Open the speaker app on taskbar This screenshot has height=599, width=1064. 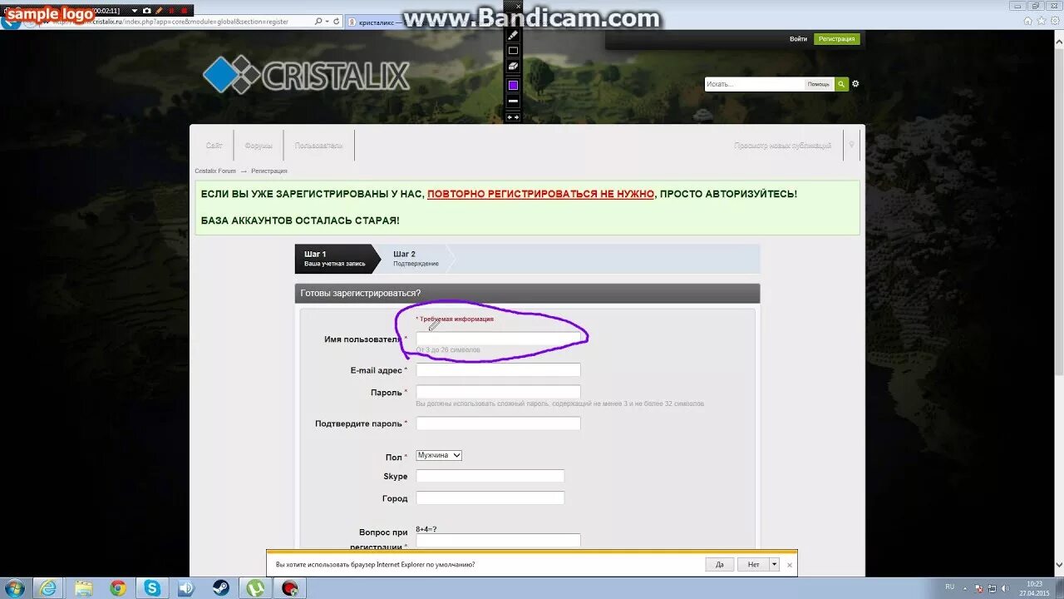pos(186,588)
